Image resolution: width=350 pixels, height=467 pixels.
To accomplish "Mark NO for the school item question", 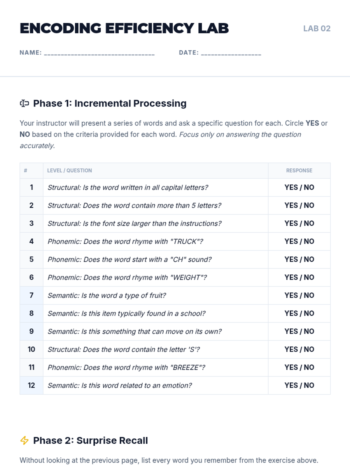I will pos(309,313).
